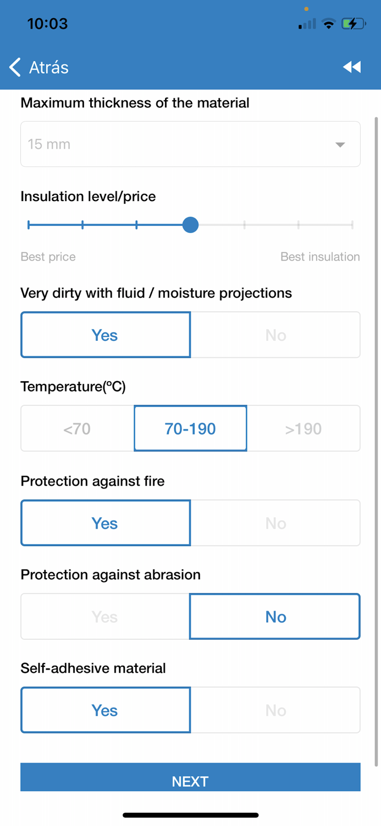Tap the Wi-Fi status icon
The image size is (381, 826).
tap(329, 24)
